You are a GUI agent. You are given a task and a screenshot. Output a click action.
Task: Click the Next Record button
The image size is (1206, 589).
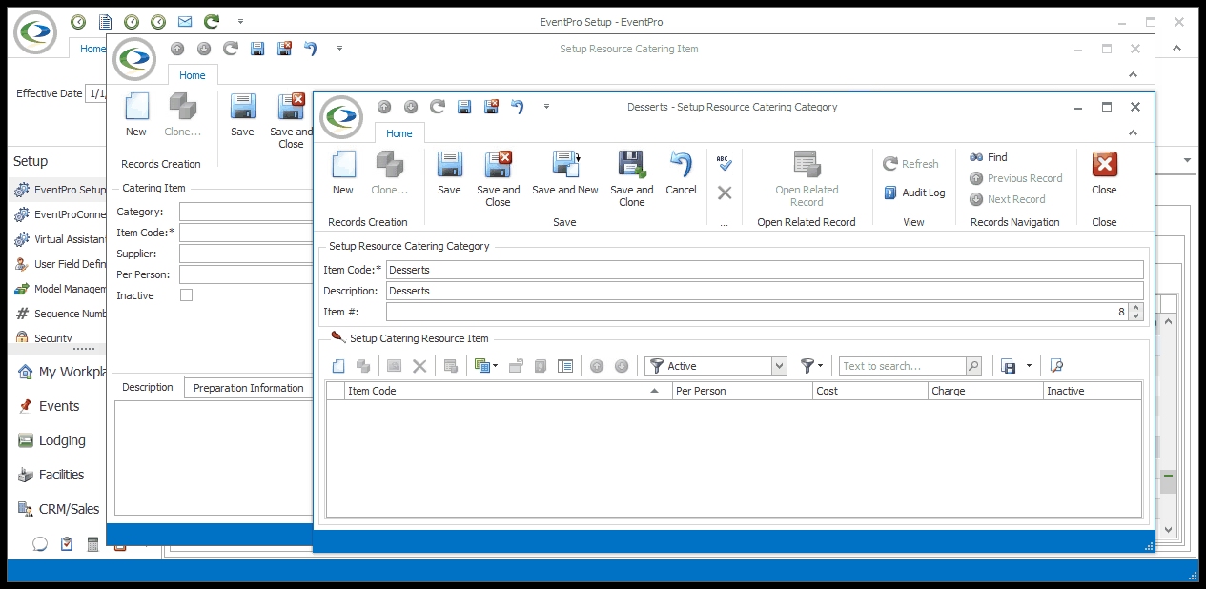[x=1008, y=199]
